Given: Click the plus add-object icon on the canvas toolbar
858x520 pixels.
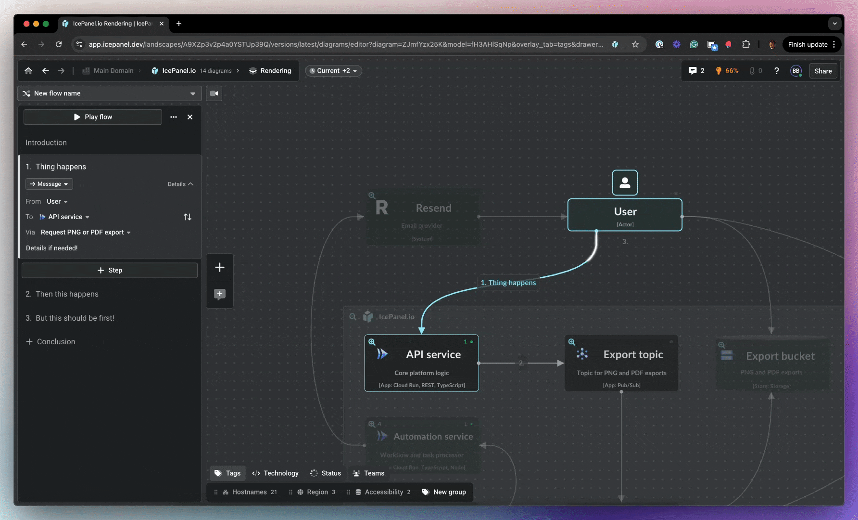Looking at the screenshot, I should click(x=220, y=267).
